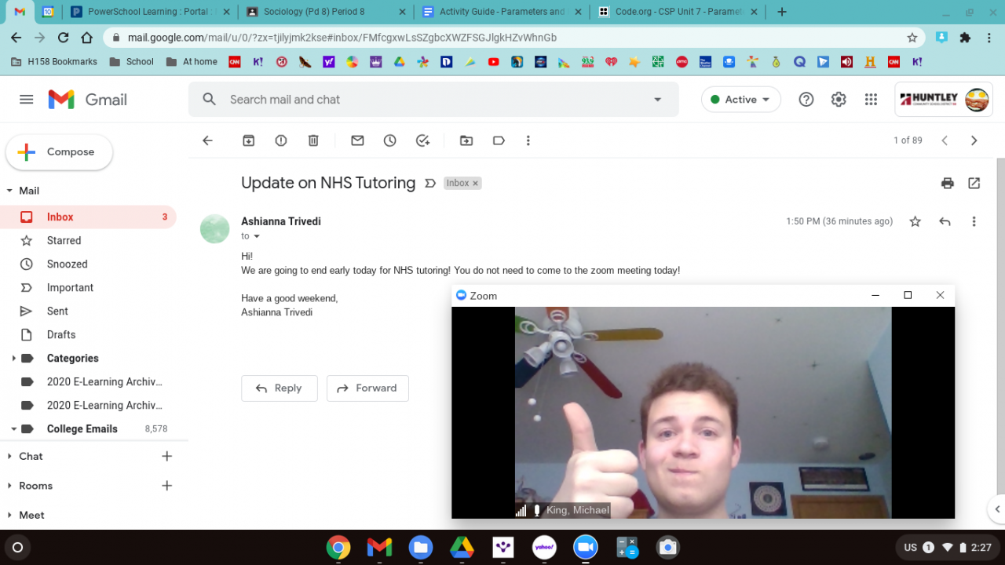Reload the current page
Image resolution: width=1005 pixels, height=565 pixels.
64,38
